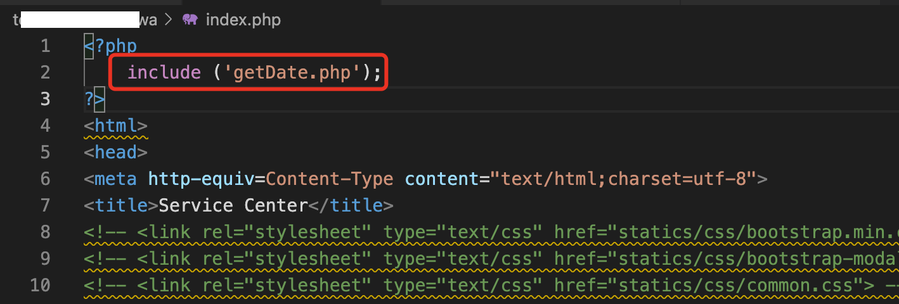Place cursor on the include keyword
Image resolution: width=899 pixels, height=304 pixels.
(164, 73)
